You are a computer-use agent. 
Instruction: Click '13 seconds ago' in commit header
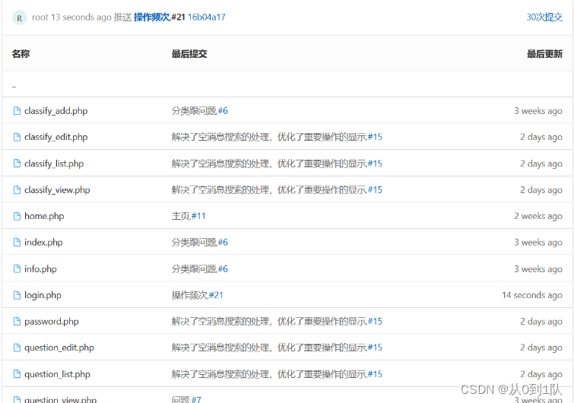pyautogui.click(x=81, y=17)
